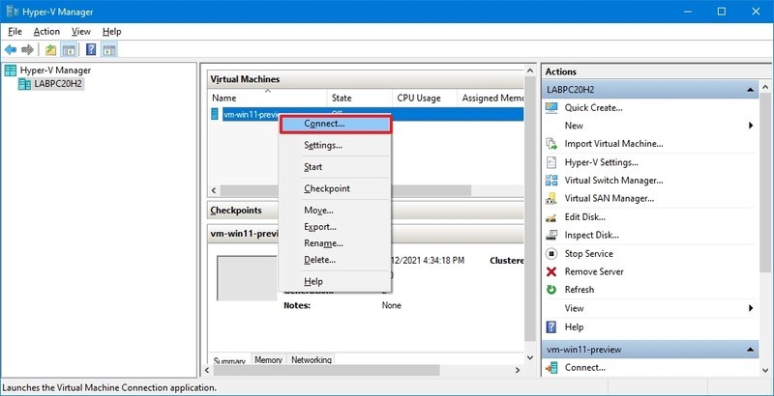Screen dimensions: 774x396
Task: Choose Export... from the context menu
Action: pos(335,227)
